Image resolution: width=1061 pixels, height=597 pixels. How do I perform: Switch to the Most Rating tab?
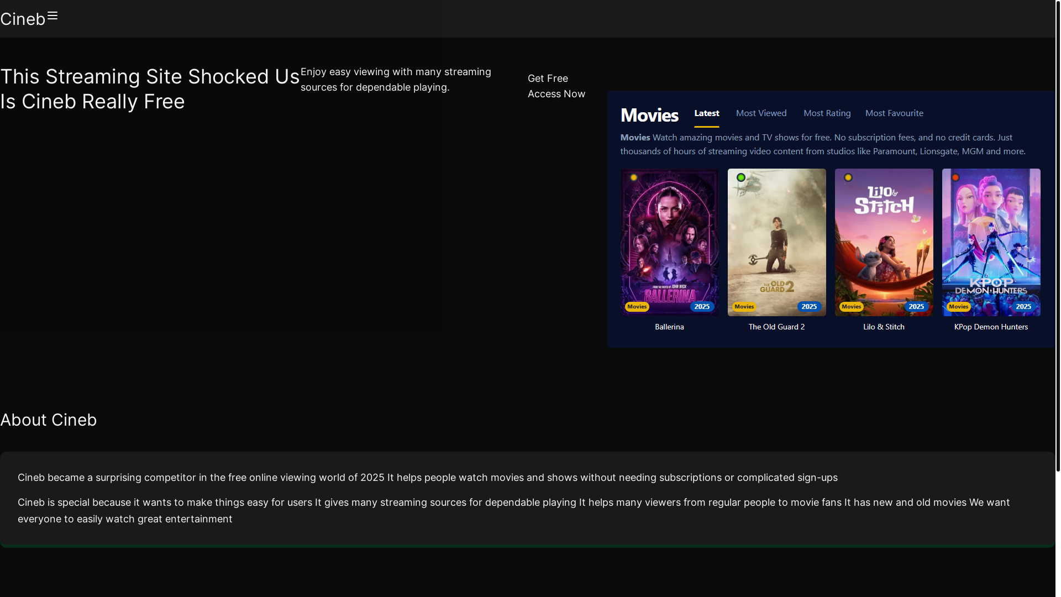827,113
